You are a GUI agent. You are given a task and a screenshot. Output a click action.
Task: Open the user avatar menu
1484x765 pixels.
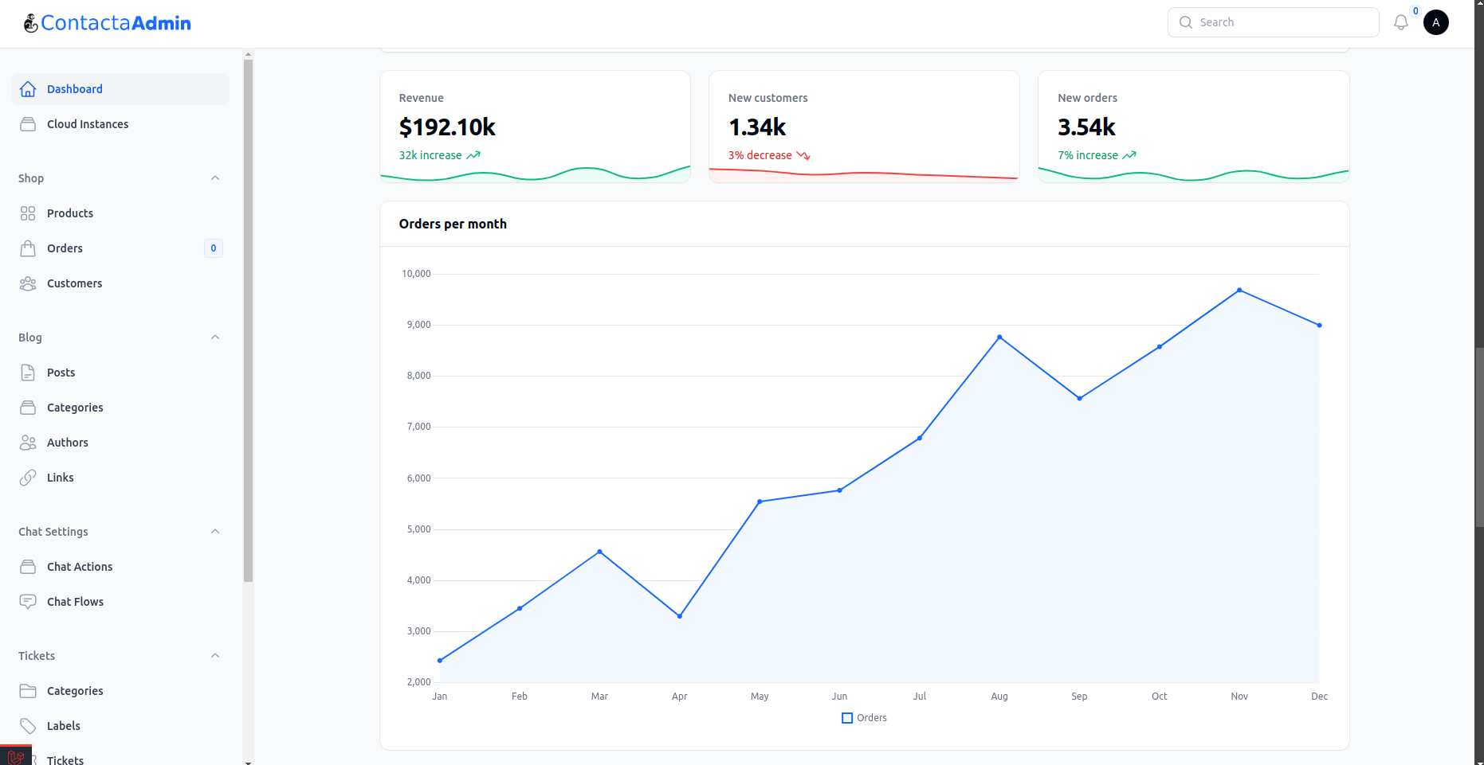(x=1435, y=22)
